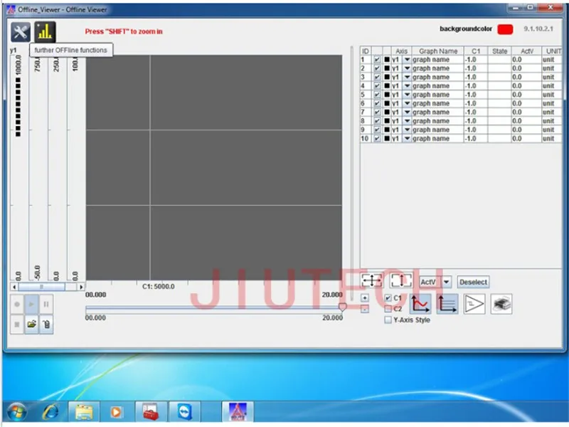The height and width of the screenshot is (427, 569).
Task: Click the red backgroundcolor swatch
Action: (505, 30)
